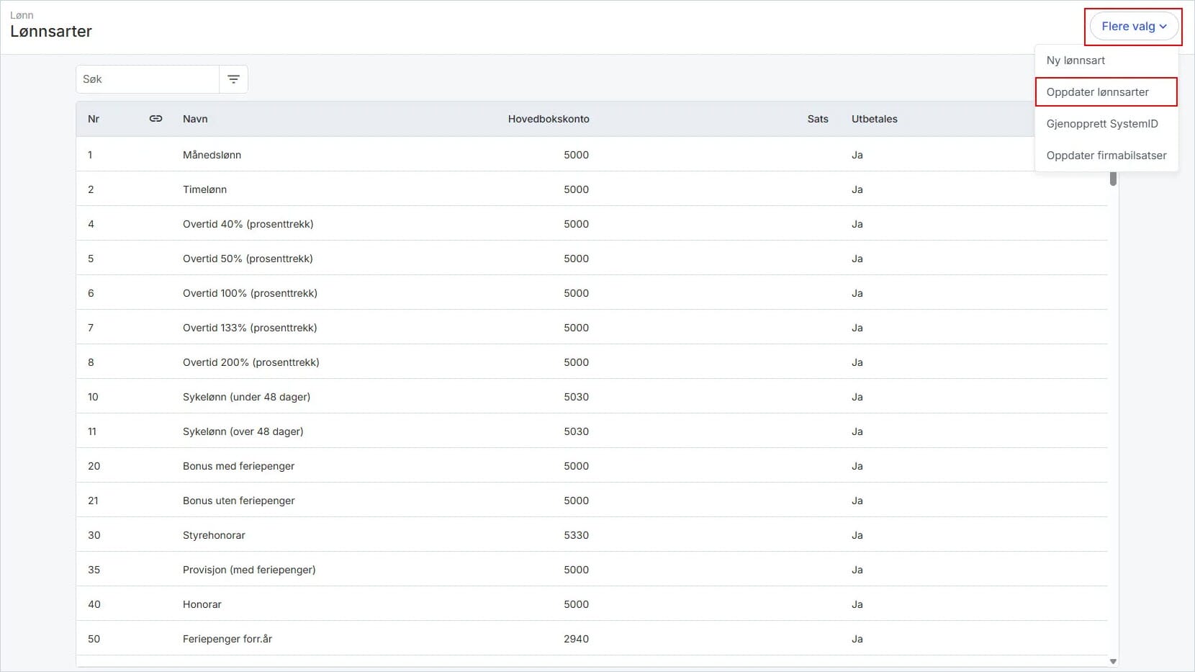This screenshot has width=1195, height=672.
Task: Expand the Flere valg dropdown
Action: 1133,27
